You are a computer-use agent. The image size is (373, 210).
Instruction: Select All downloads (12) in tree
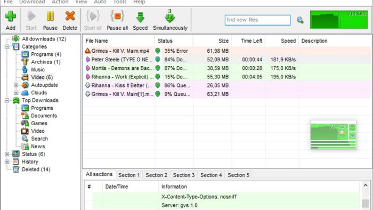pyautogui.click(x=44, y=39)
